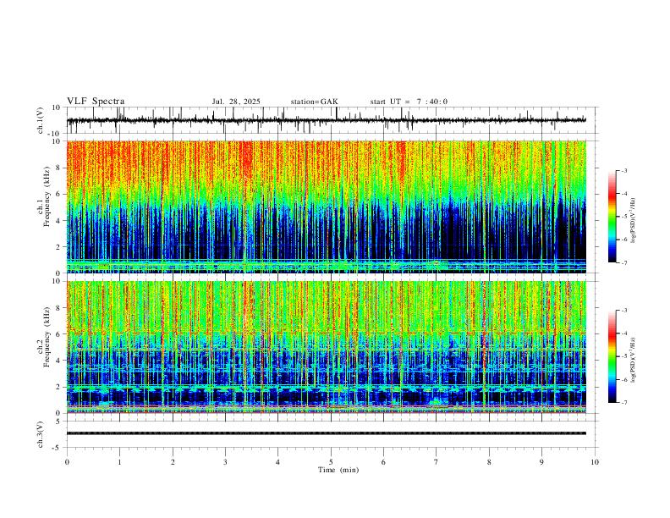Select the date text "Jul. 28, 2025"
Viewport: 670px width, 518px height.
point(236,102)
